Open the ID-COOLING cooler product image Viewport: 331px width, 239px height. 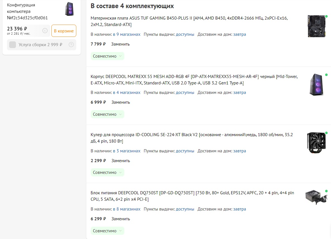(x=316, y=143)
